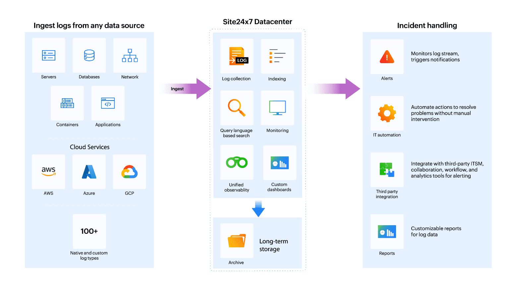Click the 'Alerts' caption

click(x=387, y=78)
